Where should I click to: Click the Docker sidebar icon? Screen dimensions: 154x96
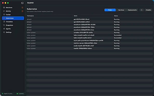tap(4, 15)
